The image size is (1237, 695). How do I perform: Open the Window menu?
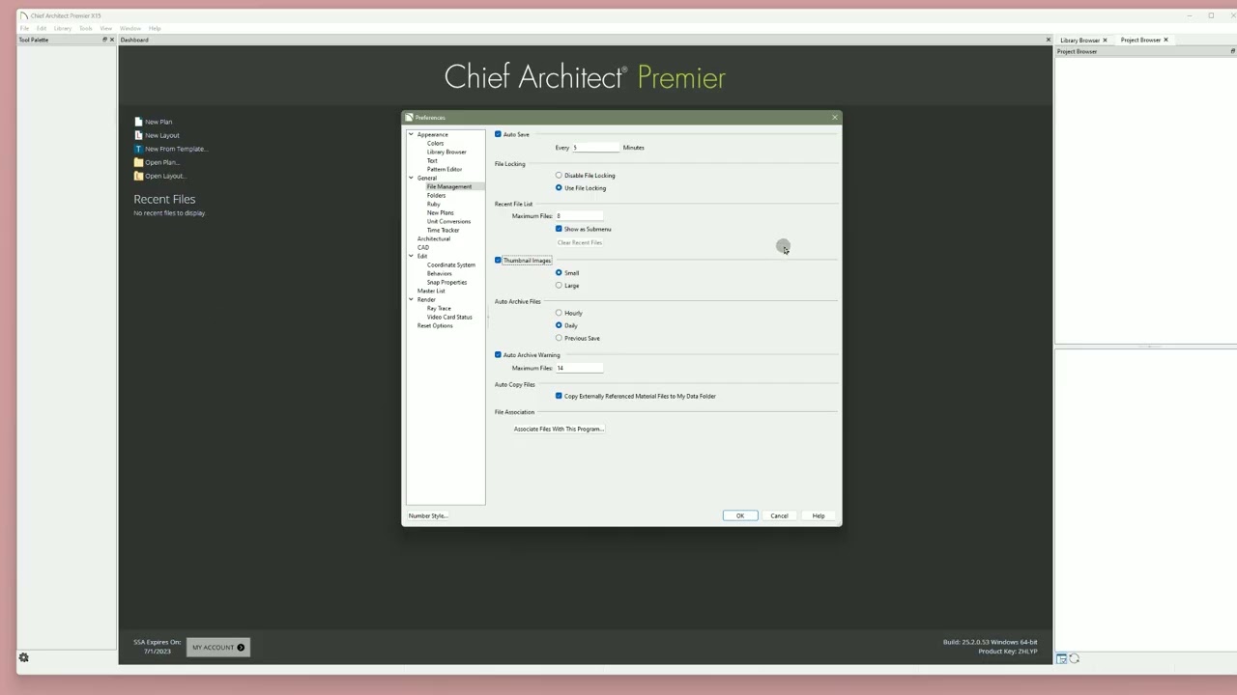[130, 28]
